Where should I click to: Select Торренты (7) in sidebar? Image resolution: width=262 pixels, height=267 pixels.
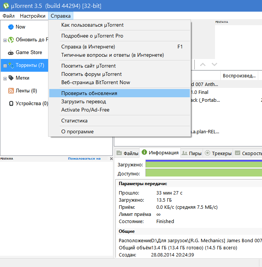(x=24, y=65)
